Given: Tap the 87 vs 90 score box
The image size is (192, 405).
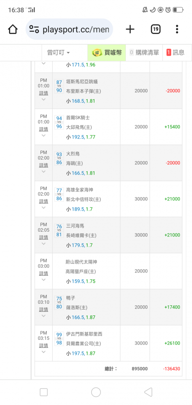Looking at the screenshot, I should coord(59,86).
